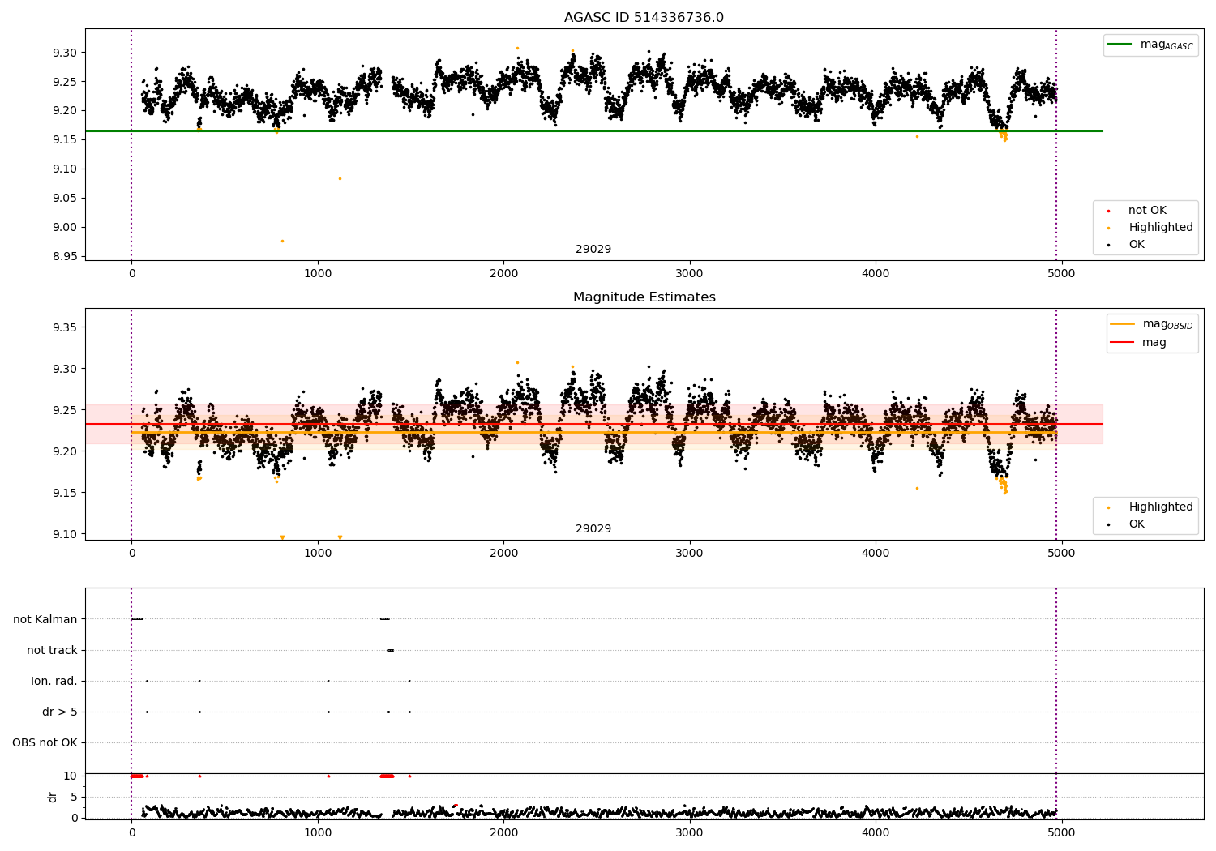This screenshot has height=851, width=1216.
Task: Click the "4000" x-axis tick of the bottom flags plot
Action: pos(876,832)
